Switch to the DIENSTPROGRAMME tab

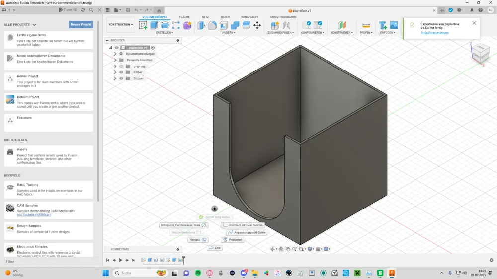283,17
